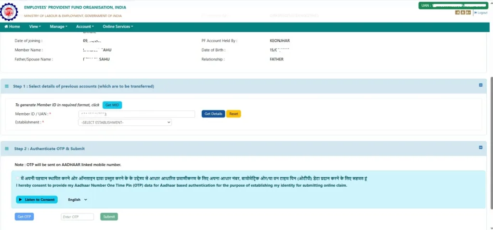
Task: Click the Step 2 hamburger lines icon
Action: click(7, 149)
